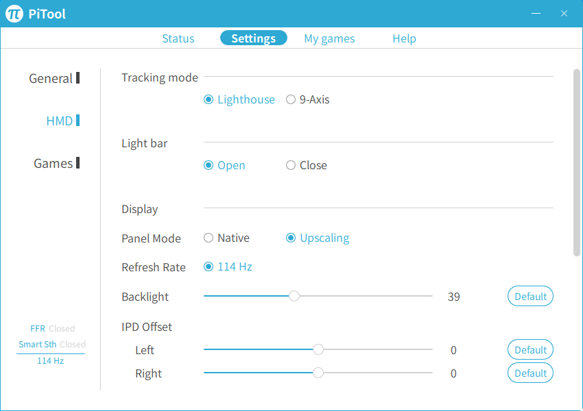Choose Upscaling panel mode
This screenshot has width=583, height=411.
click(318, 238)
